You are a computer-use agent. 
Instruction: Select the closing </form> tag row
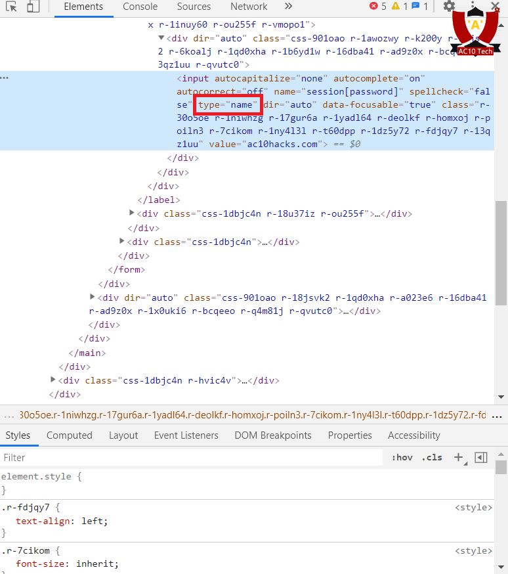127,270
